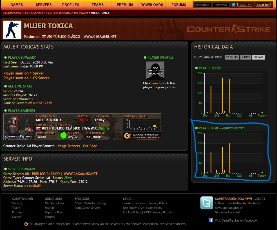Screen dimensions: 277x230
Task: Open the footer Profiles link
Action: pos(17,212)
